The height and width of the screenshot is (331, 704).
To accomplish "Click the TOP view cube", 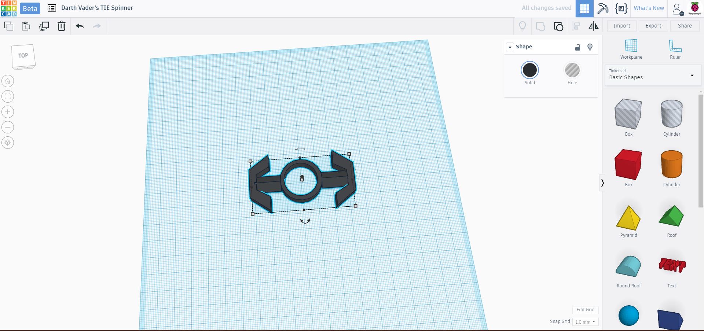I will [23, 56].
